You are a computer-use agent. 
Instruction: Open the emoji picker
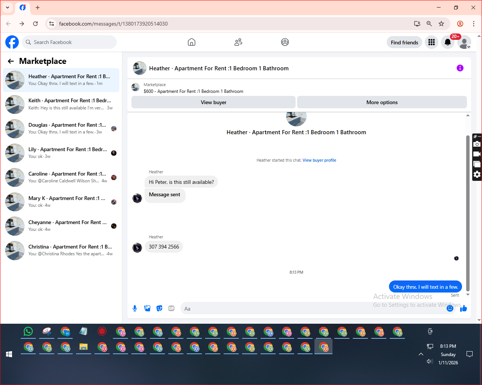[450, 309]
